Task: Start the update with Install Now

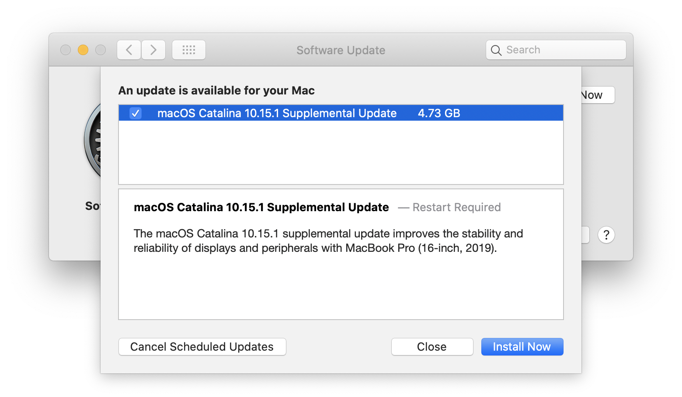Action: [522, 347]
